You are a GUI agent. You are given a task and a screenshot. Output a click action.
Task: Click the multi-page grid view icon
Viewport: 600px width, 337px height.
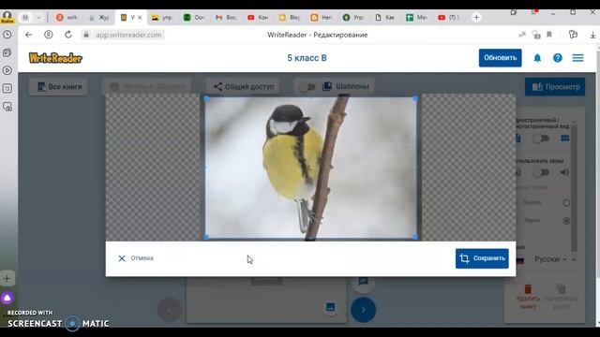click(x=565, y=139)
